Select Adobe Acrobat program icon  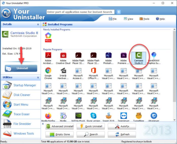(48, 58)
